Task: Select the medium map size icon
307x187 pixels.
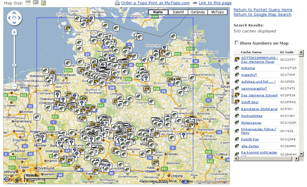Action: tap(36, 3)
